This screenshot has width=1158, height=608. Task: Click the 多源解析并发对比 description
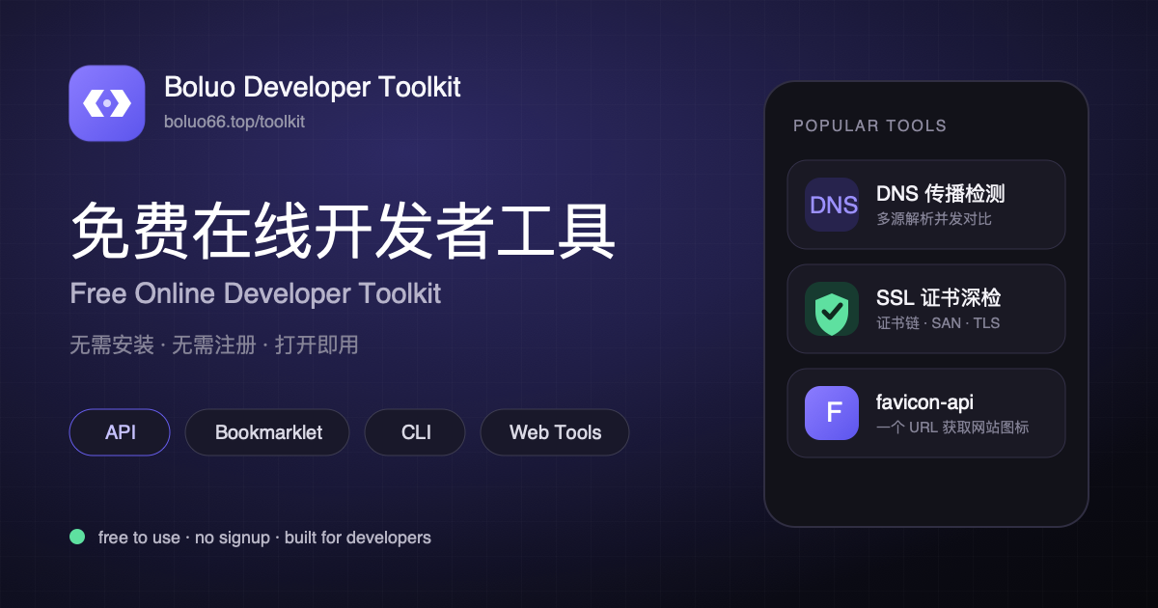(x=934, y=219)
